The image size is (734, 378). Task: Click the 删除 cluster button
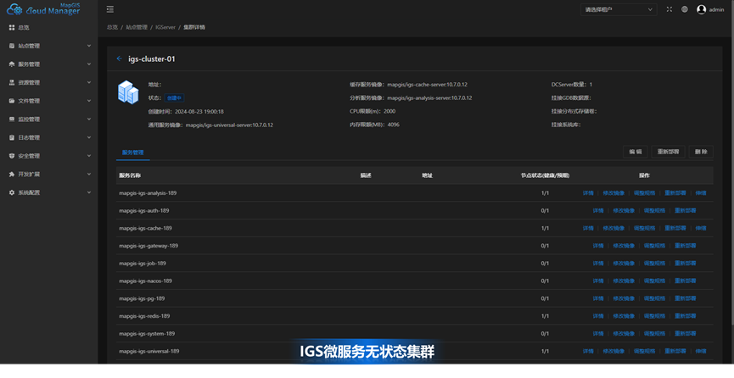tap(701, 152)
